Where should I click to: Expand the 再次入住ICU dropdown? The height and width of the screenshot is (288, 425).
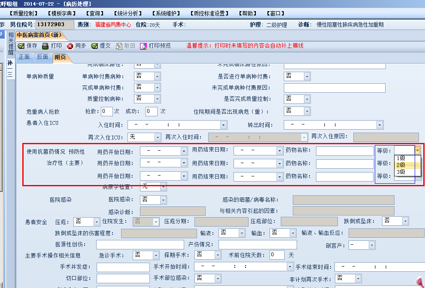pos(158,137)
